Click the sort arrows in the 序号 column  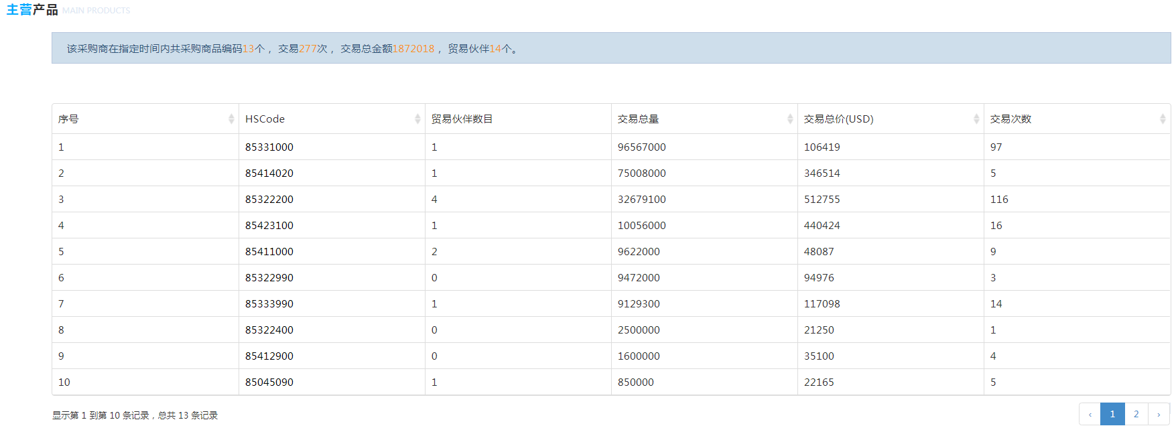click(x=231, y=119)
